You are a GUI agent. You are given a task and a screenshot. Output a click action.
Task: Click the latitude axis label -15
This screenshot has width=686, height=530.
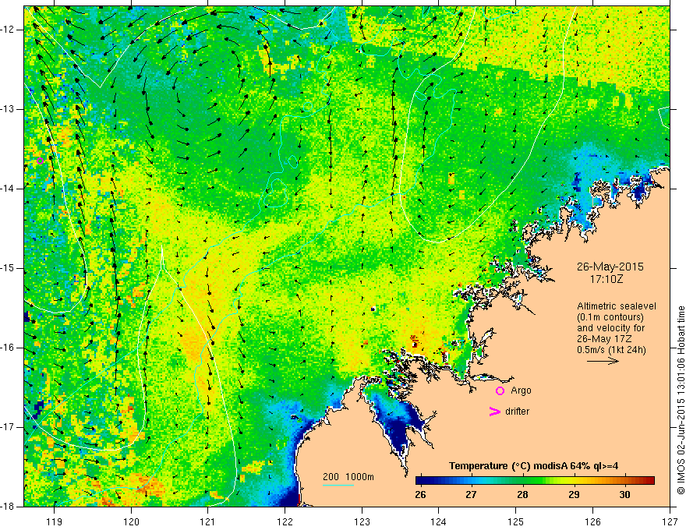coord(9,268)
